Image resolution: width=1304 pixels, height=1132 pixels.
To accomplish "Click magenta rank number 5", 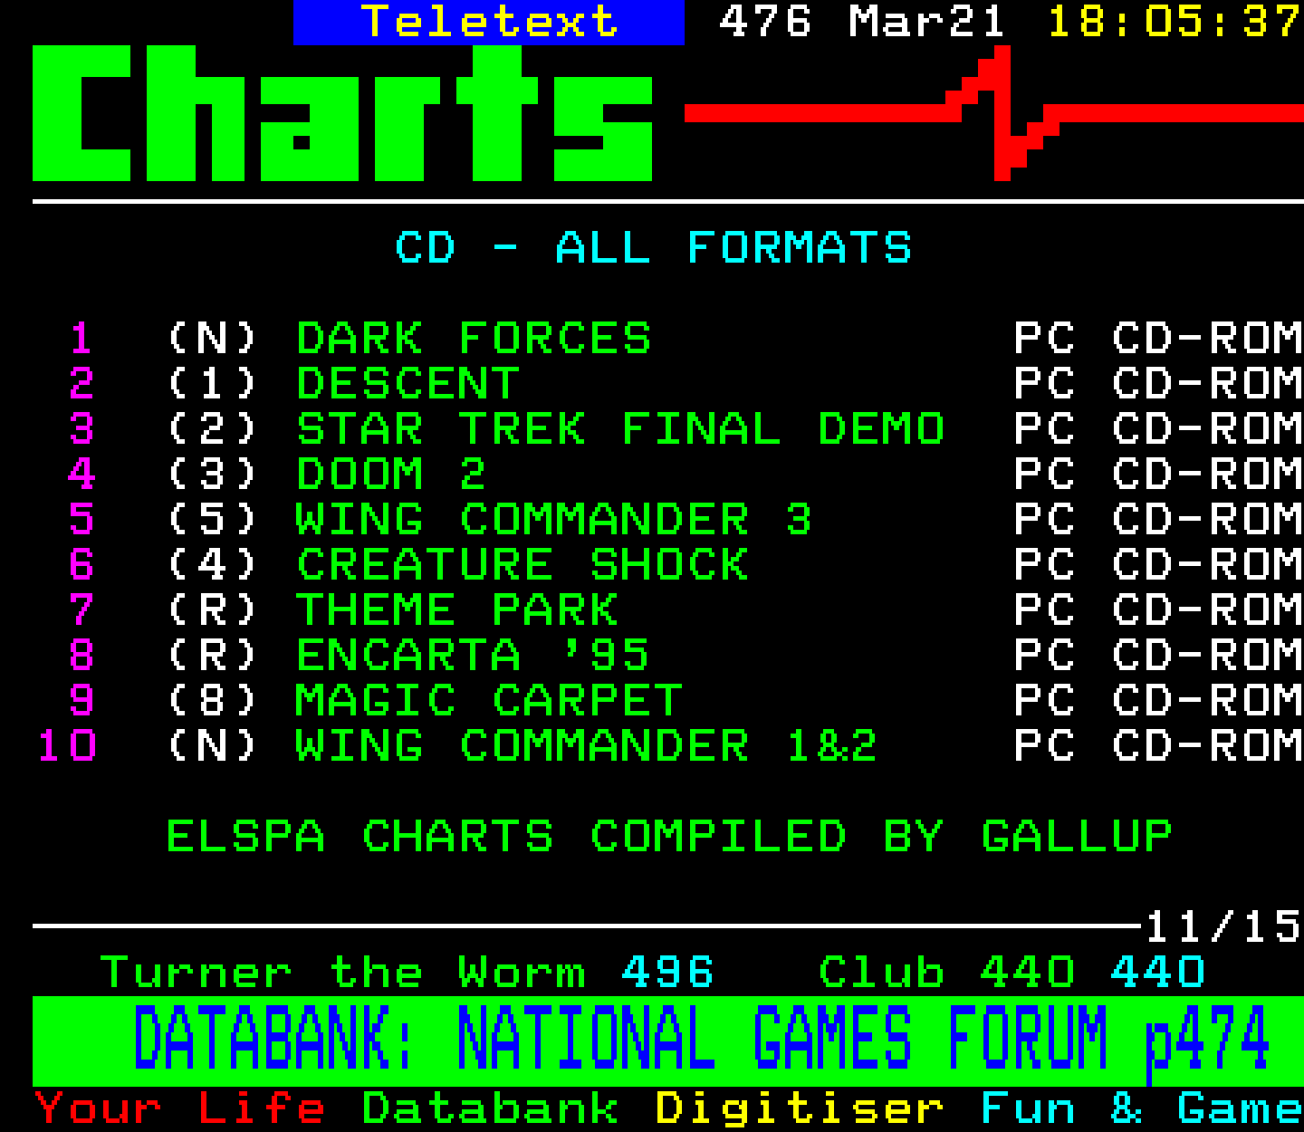I will [x=81, y=520].
